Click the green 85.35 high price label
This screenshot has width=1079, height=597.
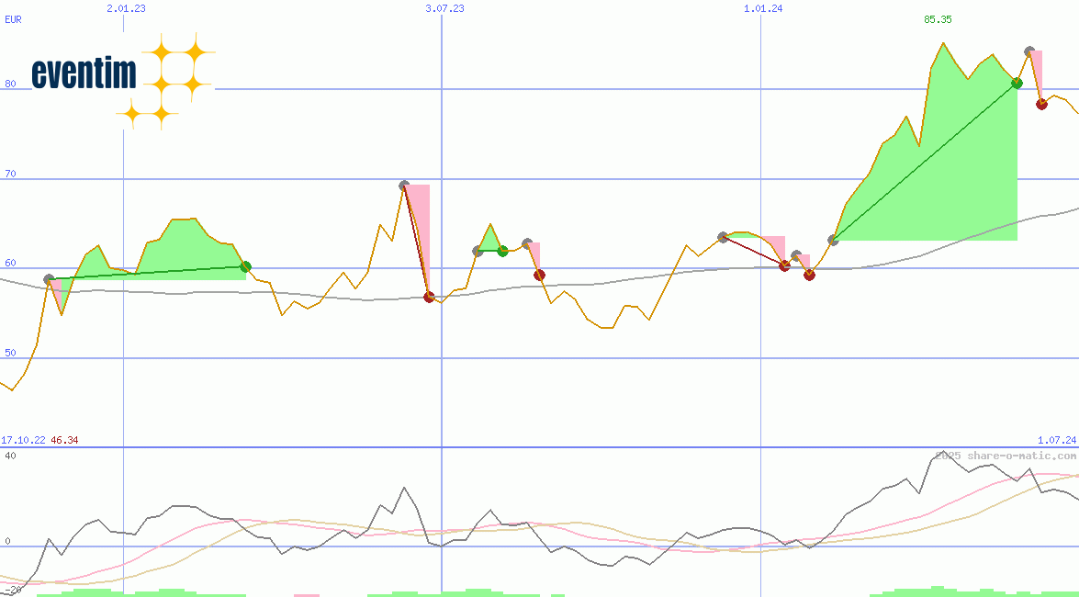click(938, 19)
